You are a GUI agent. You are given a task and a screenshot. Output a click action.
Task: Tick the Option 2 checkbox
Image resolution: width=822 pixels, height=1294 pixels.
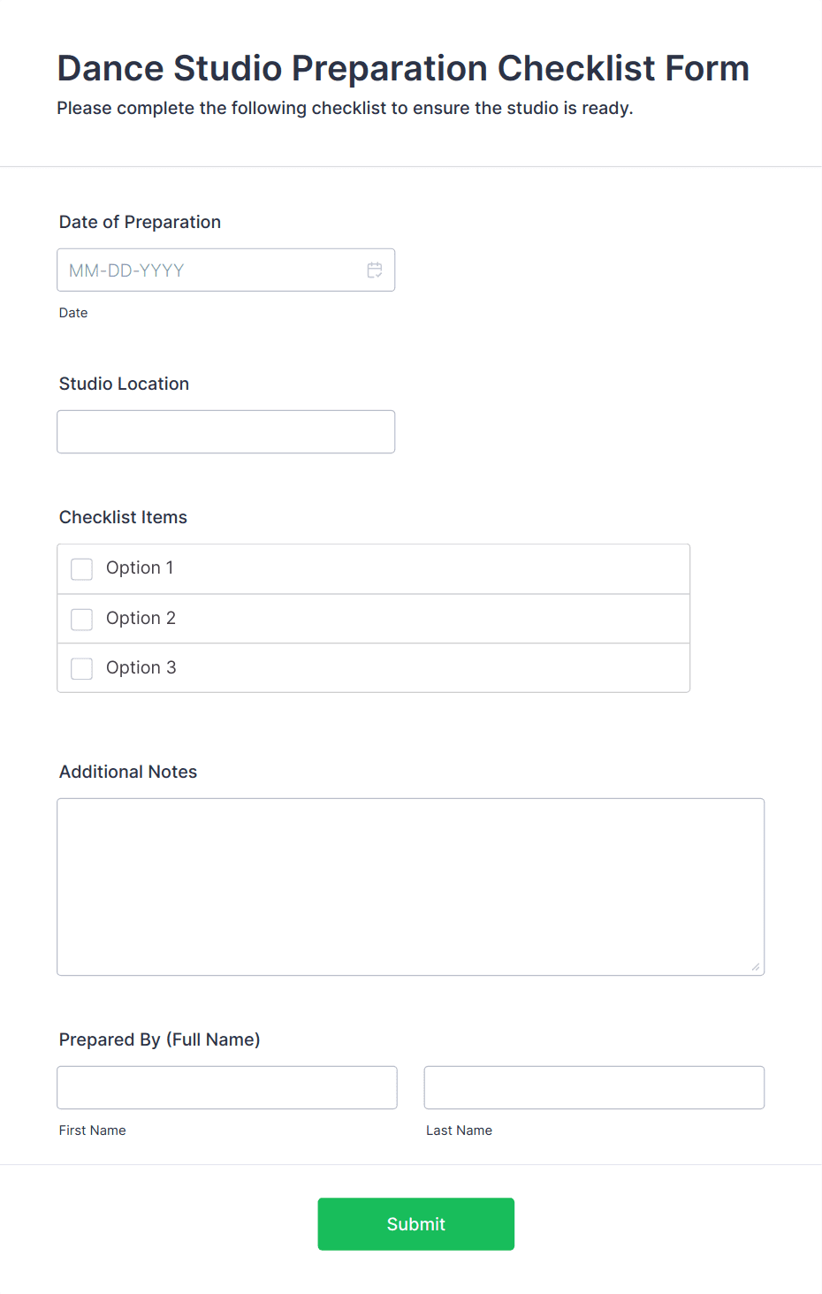82,620
